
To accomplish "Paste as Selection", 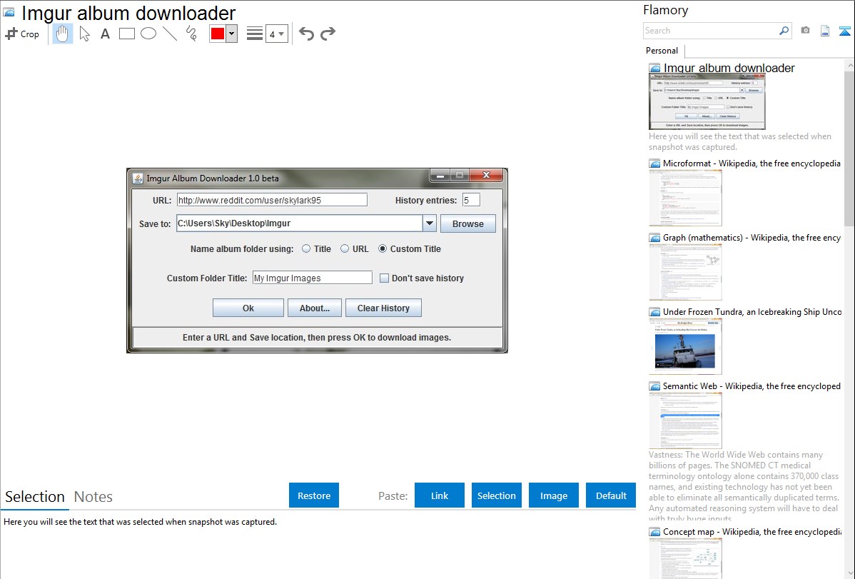I will [496, 495].
